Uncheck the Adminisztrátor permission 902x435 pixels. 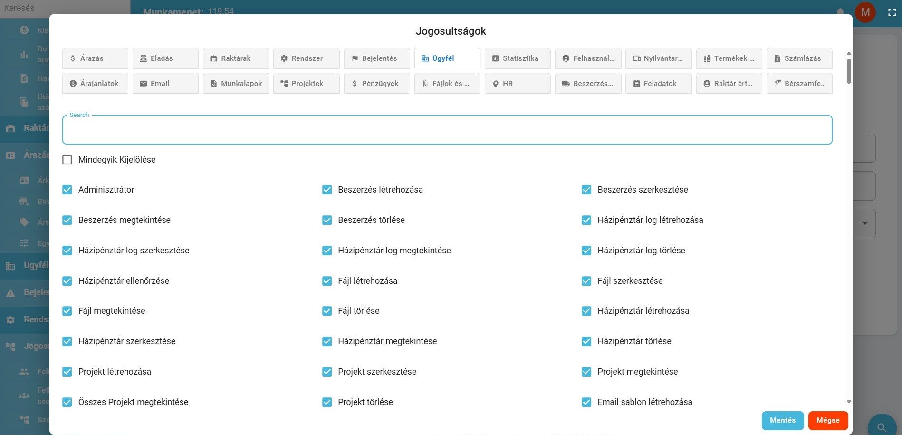pyautogui.click(x=67, y=190)
